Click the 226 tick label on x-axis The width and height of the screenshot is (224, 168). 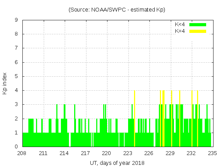(x=149, y=153)
